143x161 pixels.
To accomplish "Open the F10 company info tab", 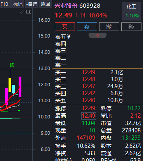I will click(x=4, y=4).
